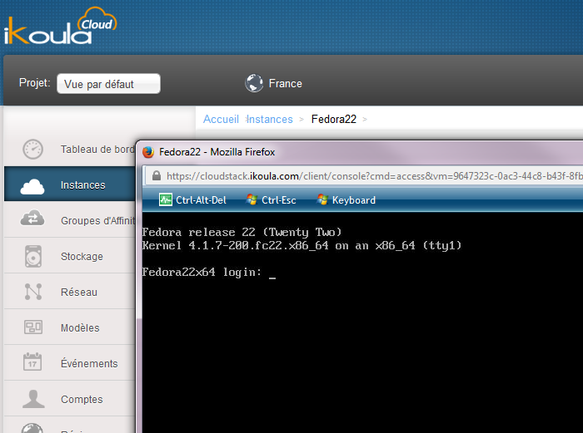Open the Keyboard console menu
This screenshot has height=433, width=583.
(x=346, y=199)
